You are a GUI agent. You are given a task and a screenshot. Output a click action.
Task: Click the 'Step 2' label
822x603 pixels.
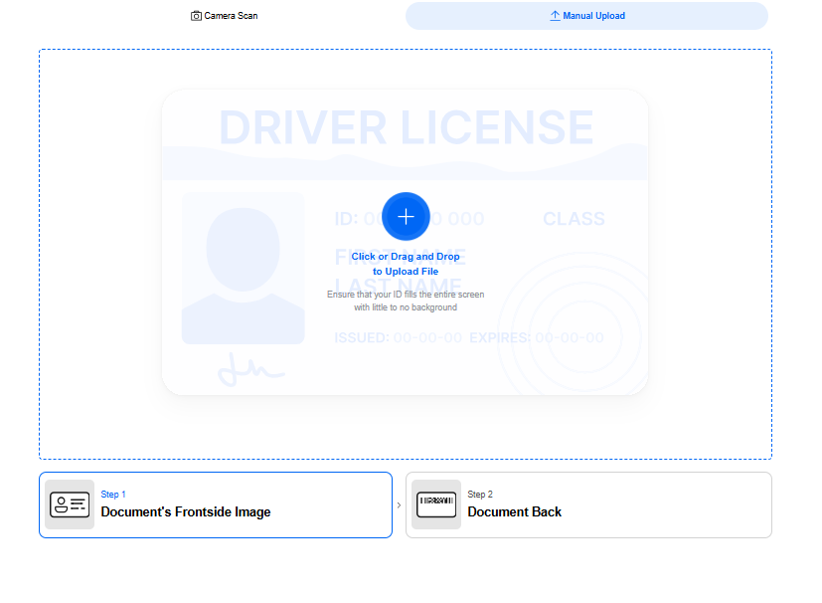(x=480, y=495)
